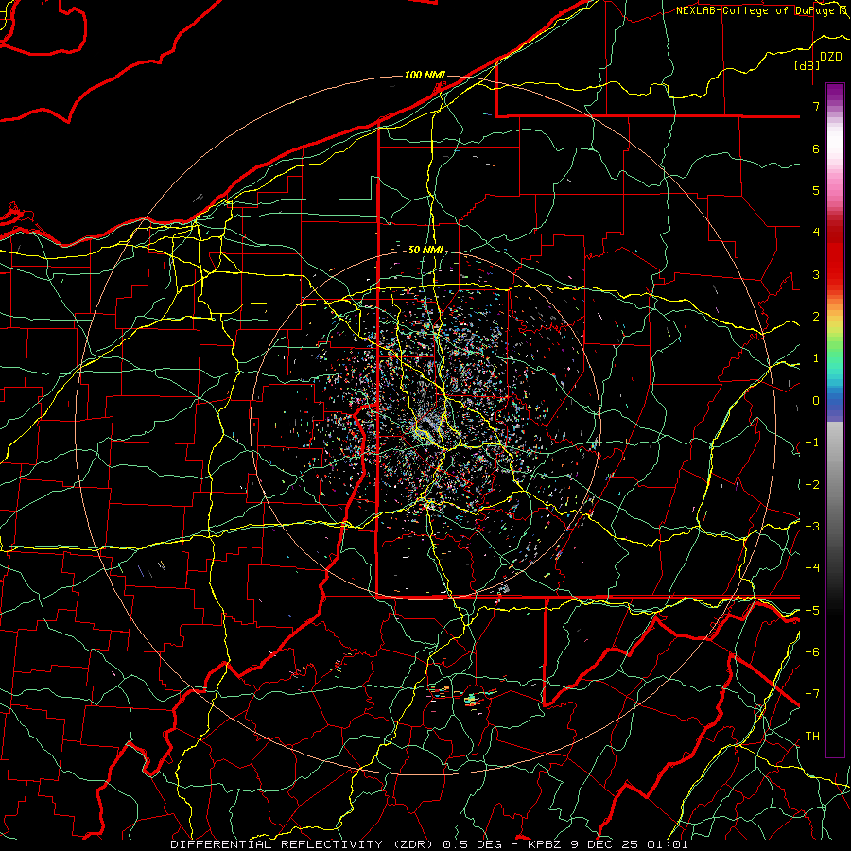Click the ZDR color scale bar
This screenshot has height=851, width=851.
tap(835, 420)
